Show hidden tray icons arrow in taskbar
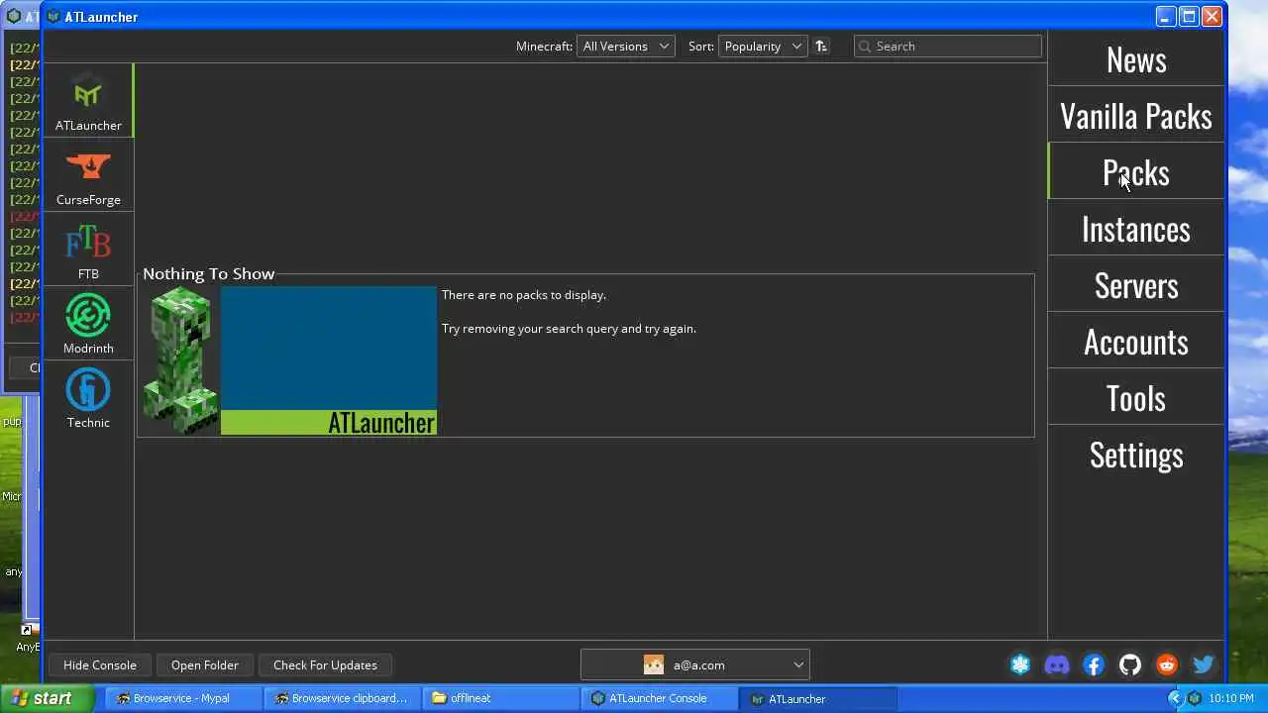 pos(1176,698)
